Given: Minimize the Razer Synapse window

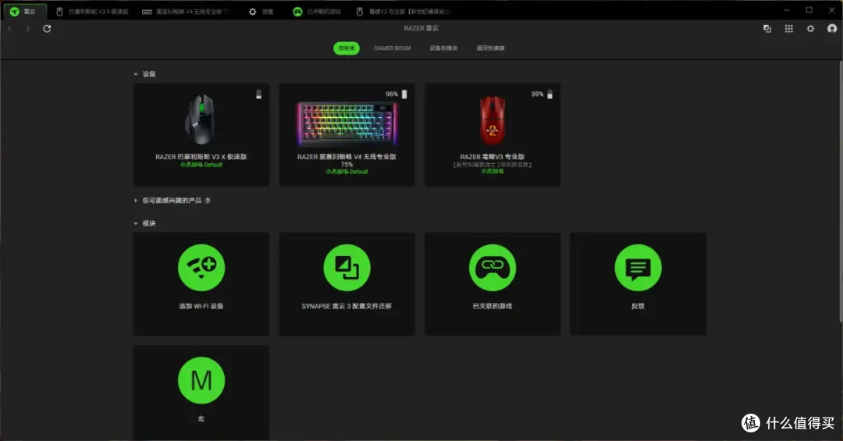Looking at the screenshot, I should click(787, 10).
